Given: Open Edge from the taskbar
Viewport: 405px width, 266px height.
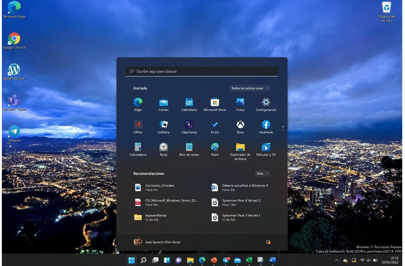Looking at the screenshot, I should pyautogui.click(x=202, y=260).
